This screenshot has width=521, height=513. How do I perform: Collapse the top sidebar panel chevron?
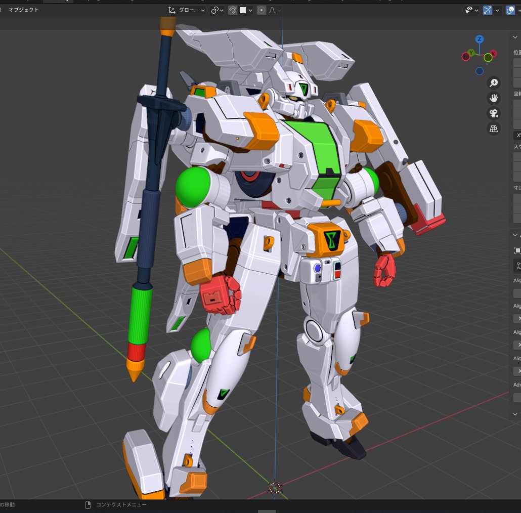point(515,37)
